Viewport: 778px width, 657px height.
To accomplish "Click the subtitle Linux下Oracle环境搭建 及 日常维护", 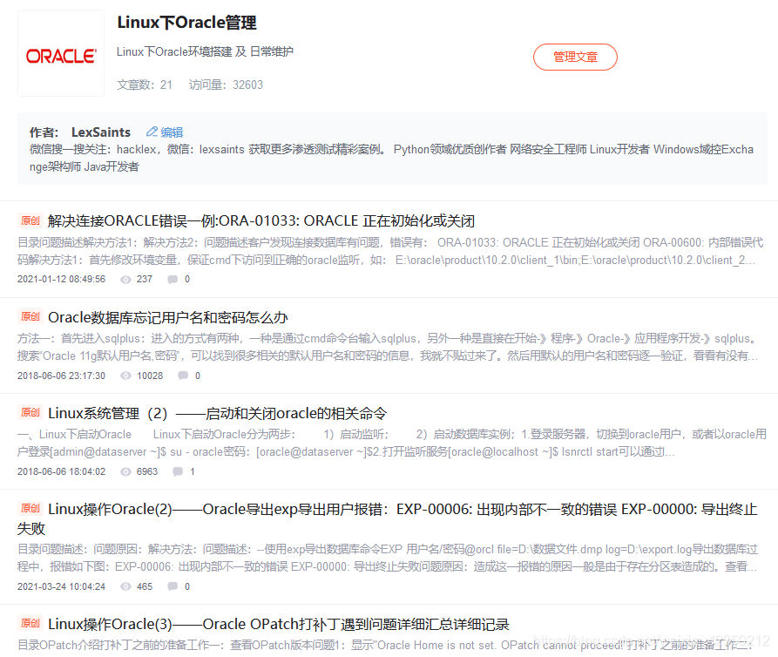I will point(205,51).
